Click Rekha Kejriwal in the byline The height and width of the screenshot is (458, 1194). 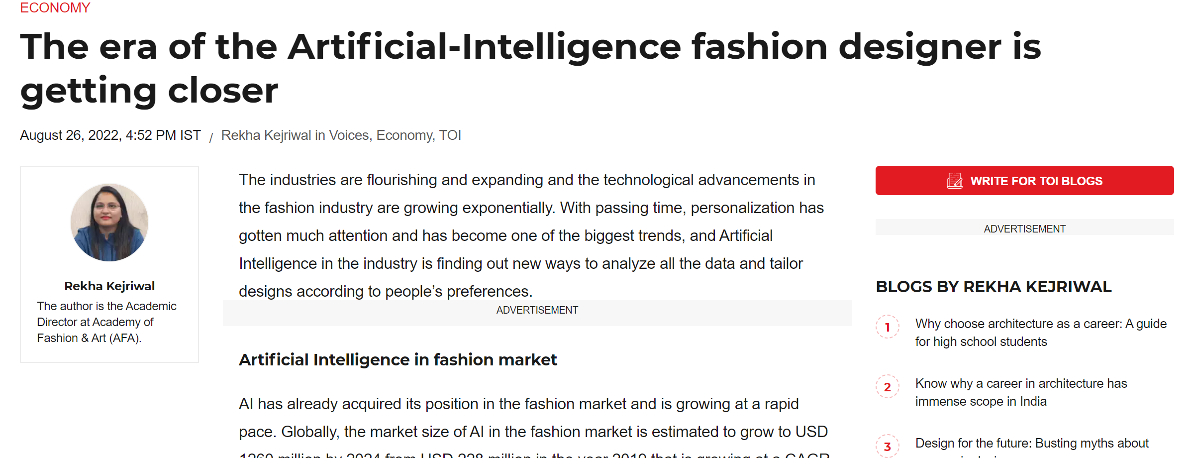266,135
